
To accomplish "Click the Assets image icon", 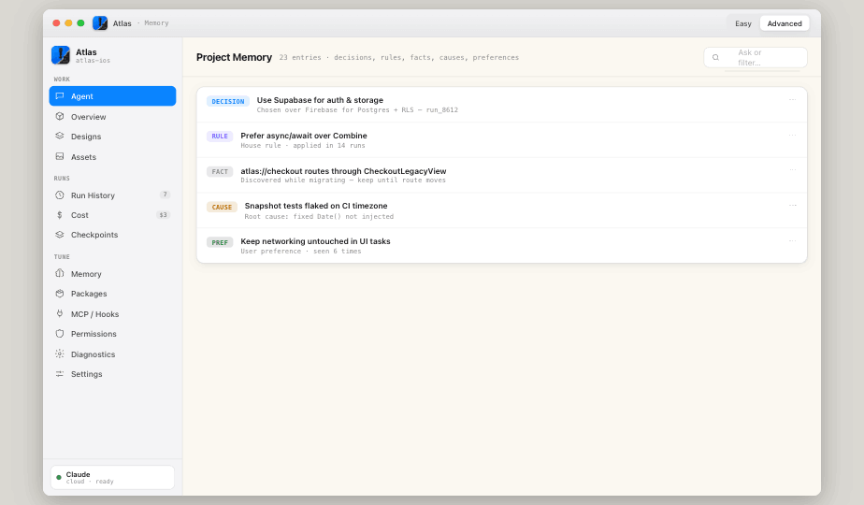I will [x=60, y=156].
